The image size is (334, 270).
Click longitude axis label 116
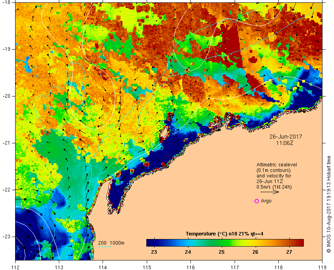[190, 267]
